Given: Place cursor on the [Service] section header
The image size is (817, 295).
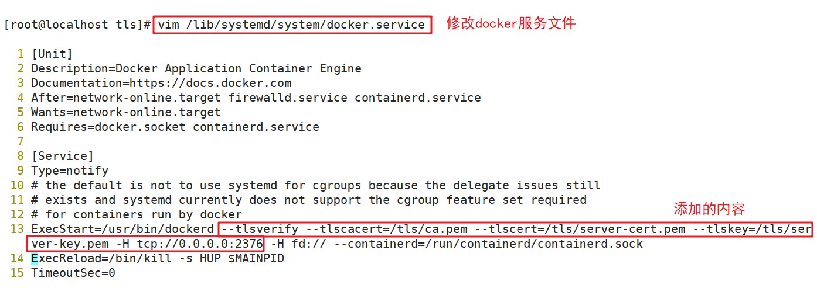Looking at the screenshot, I should tap(62, 156).
